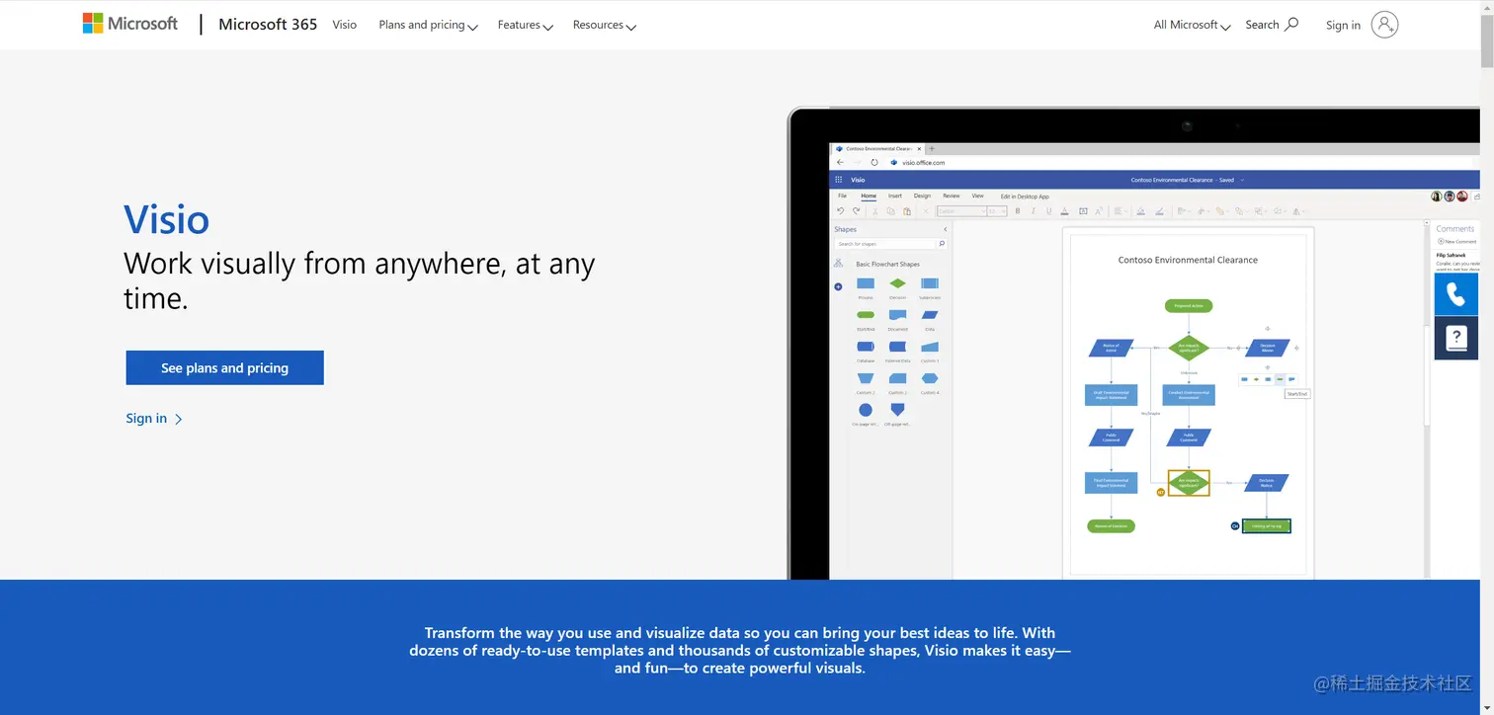Click the Microsoft logo
This screenshot has width=1494, height=715.
click(129, 24)
